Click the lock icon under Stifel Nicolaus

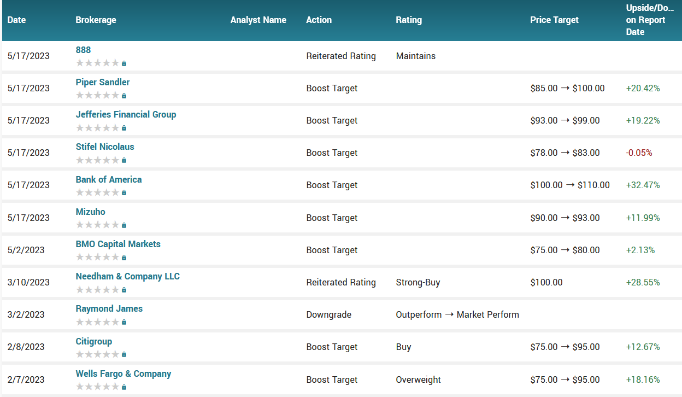(x=124, y=160)
